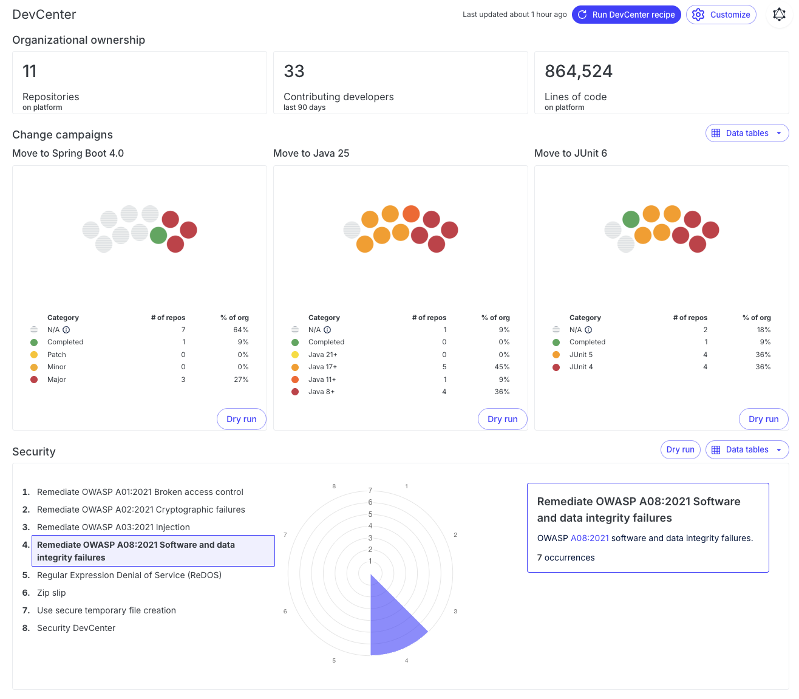Screen dimensions: 799x699
Task: Dry run the Spring Boot 4.0 campaign
Action: point(242,419)
